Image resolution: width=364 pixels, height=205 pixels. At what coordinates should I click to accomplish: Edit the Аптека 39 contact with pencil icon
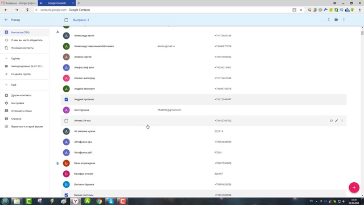click(337, 121)
